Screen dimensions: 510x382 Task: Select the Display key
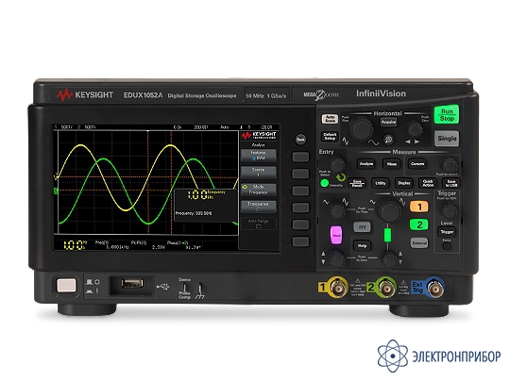(404, 184)
